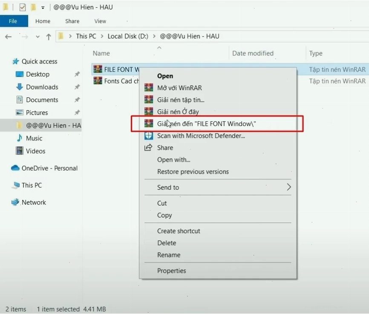Click the Up one level arrow
Image resolution: width=369 pixels, height=314 pixels.
(49, 37)
